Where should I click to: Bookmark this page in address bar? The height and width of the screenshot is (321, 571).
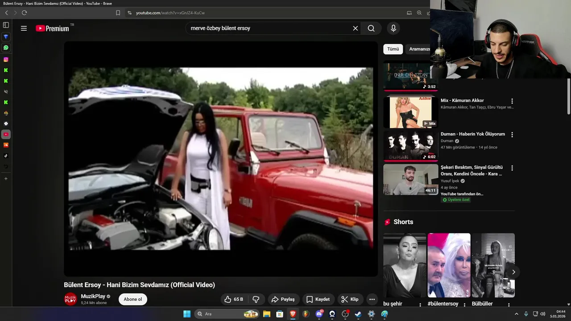tap(118, 13)
